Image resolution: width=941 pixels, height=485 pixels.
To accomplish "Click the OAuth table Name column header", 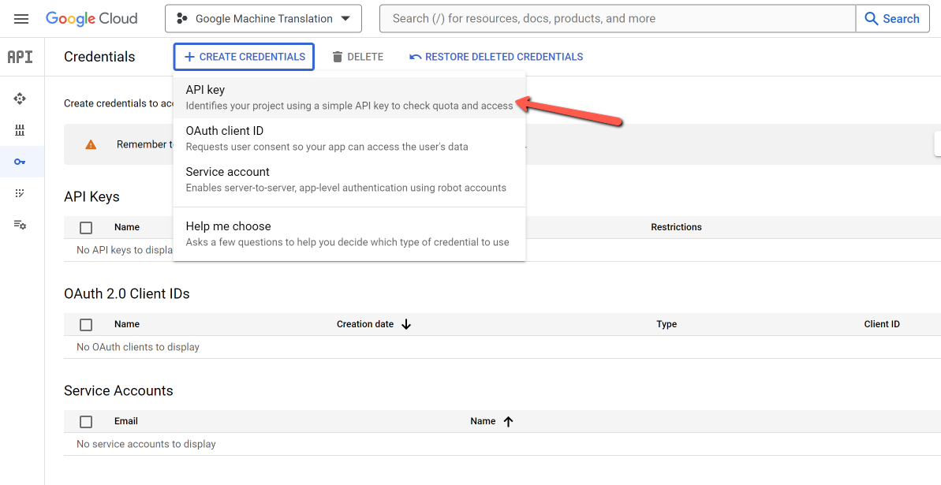I will [x=127, y=324].
